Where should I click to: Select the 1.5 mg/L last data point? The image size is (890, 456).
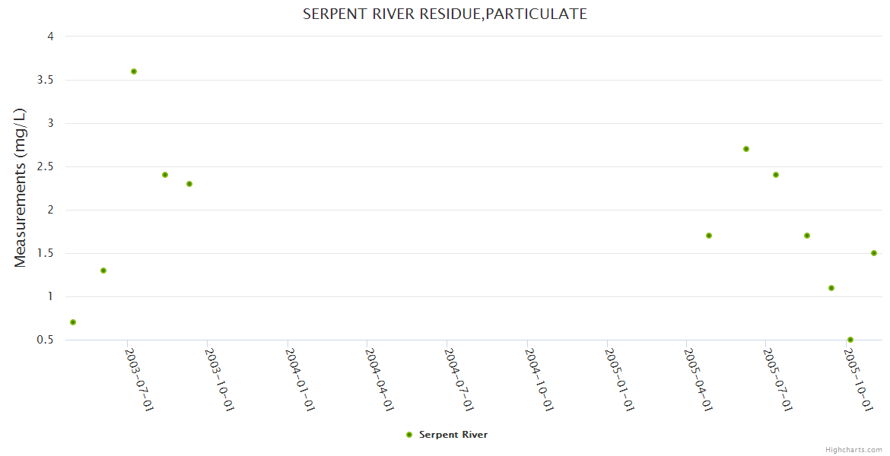pos(874,253)
